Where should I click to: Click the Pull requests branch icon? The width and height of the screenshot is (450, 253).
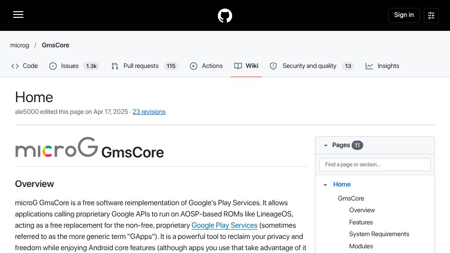click(x=115, y=66)
